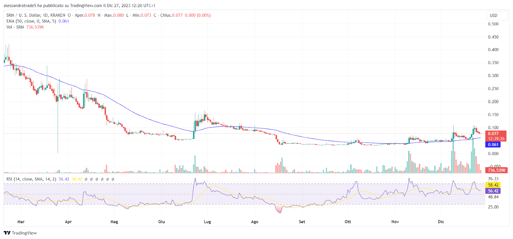Click the Mar label on time axis
This screenshot has width=513, height=239.
coord(21,222)
